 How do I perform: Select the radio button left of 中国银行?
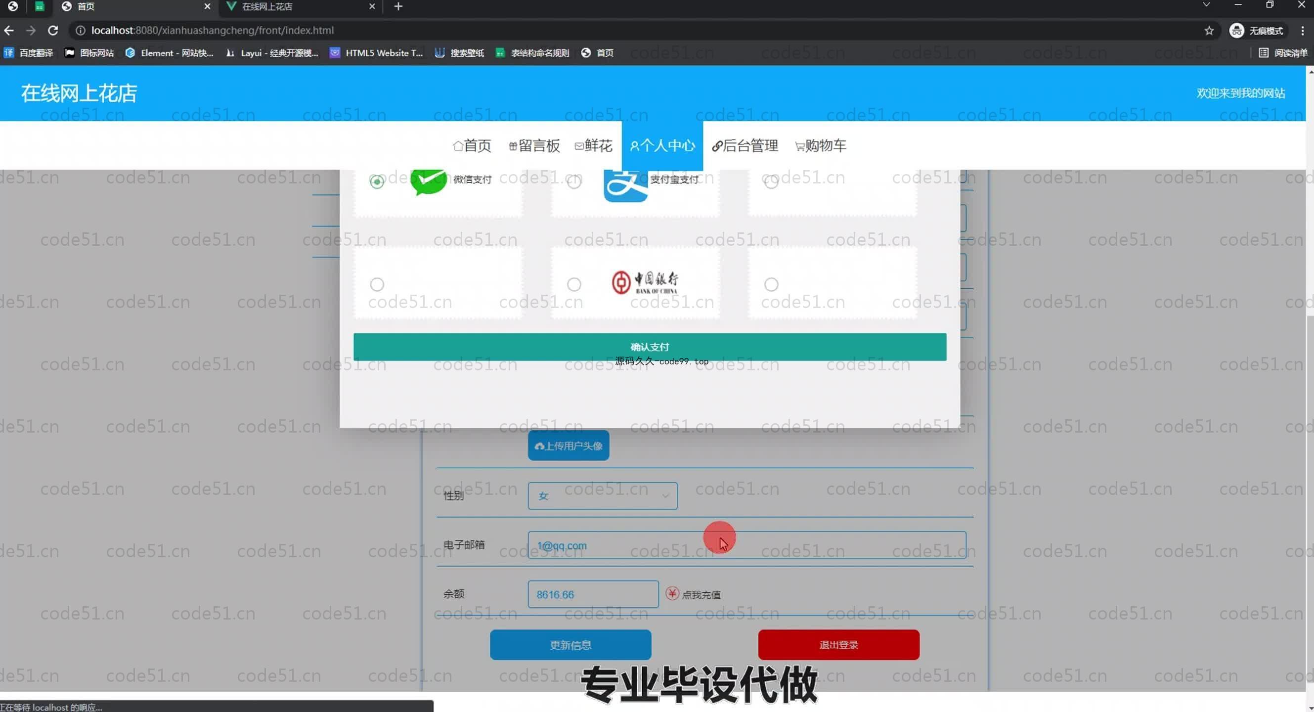click(377, 284)
